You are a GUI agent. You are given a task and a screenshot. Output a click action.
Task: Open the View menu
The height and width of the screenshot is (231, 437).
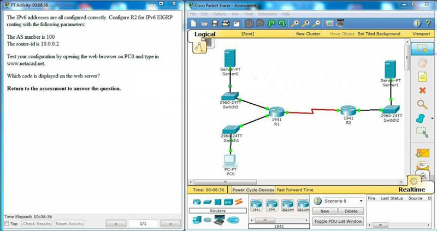(x=235, y=14)
